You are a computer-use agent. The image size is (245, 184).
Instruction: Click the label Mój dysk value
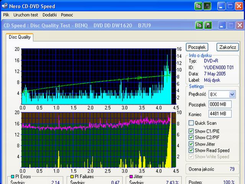(212, 80)
